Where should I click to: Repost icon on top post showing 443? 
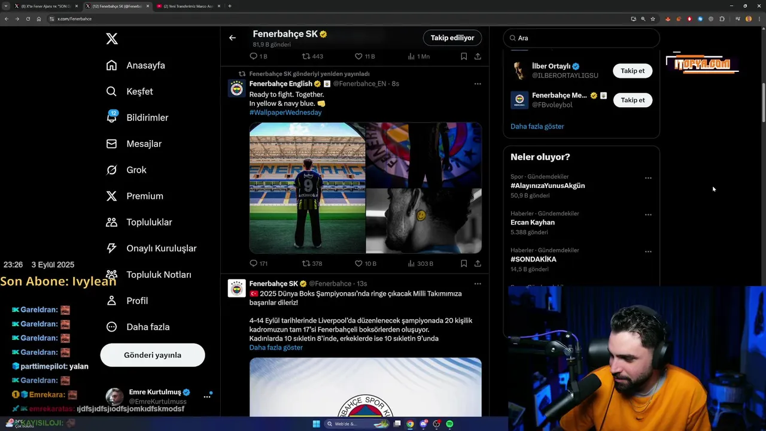[306, 56]
